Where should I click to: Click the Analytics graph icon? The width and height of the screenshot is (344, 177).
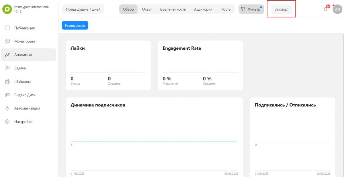click(x=7, y=55)
